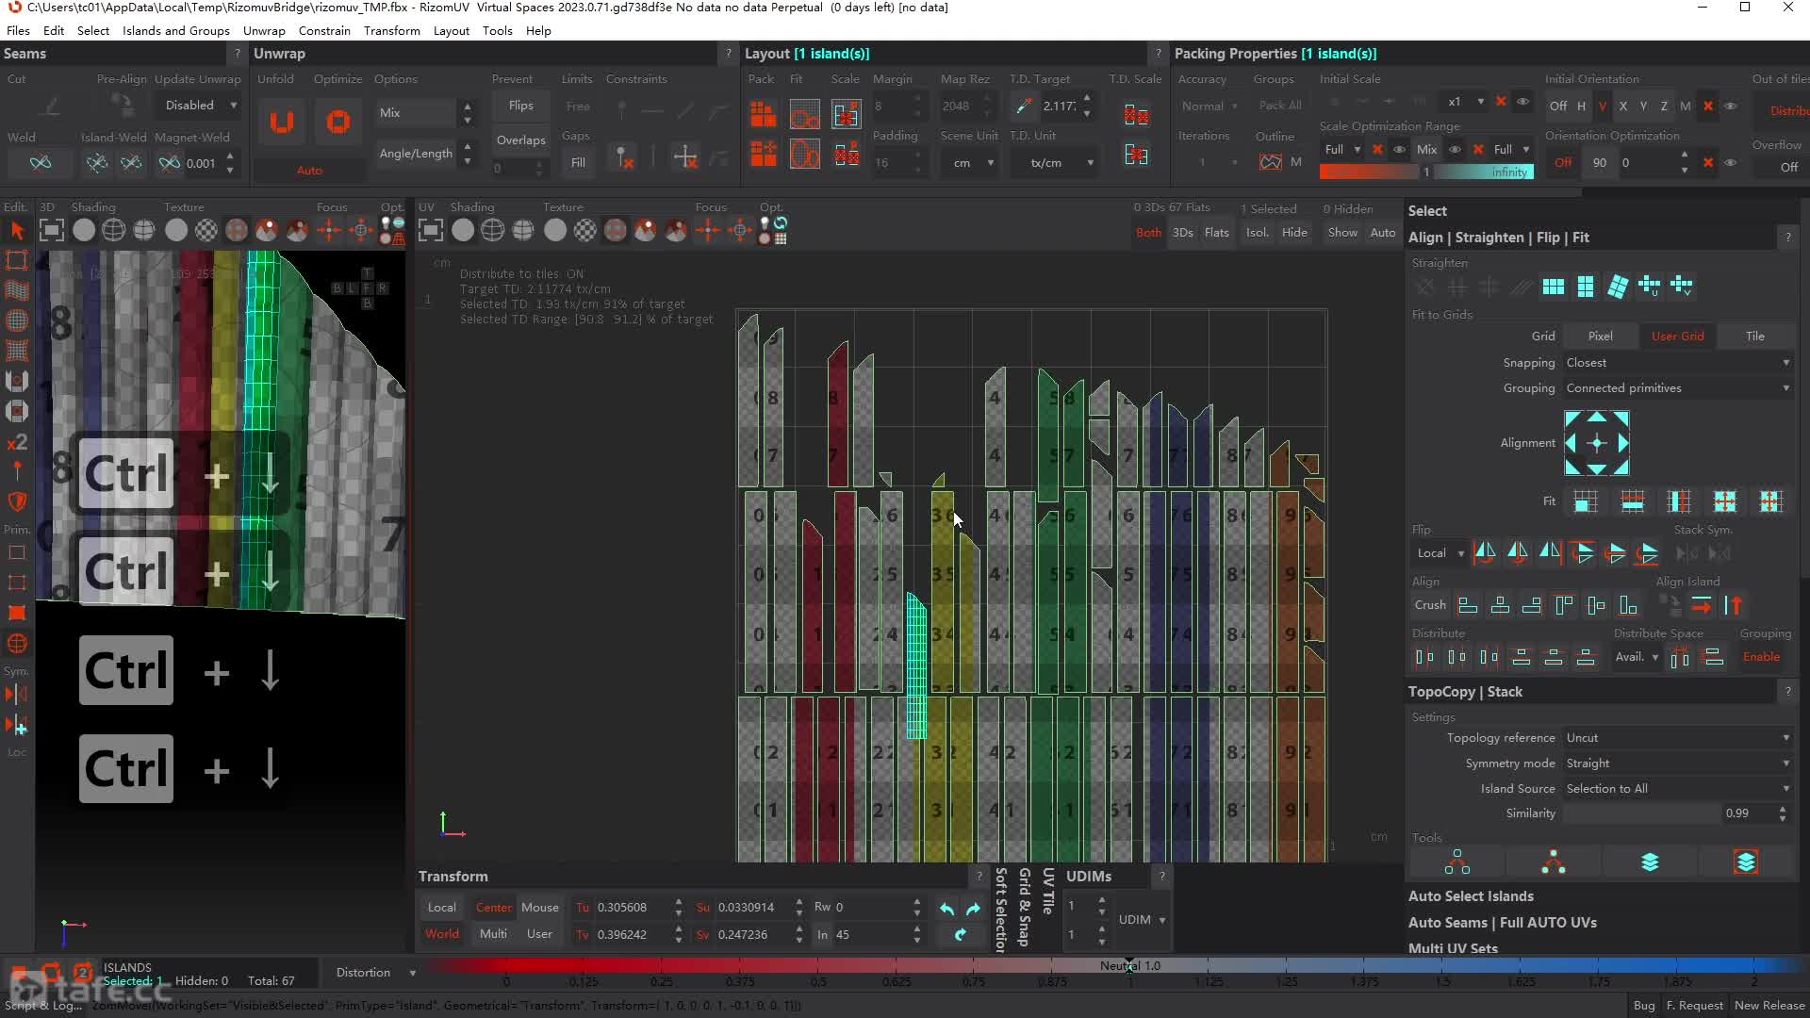
Task: Click the Hide button
Action: coord(1294,232)
